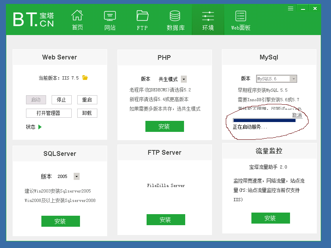Switch to the 首页 tab label
Viewport: 331px width, 248px height.
[77, 28]
